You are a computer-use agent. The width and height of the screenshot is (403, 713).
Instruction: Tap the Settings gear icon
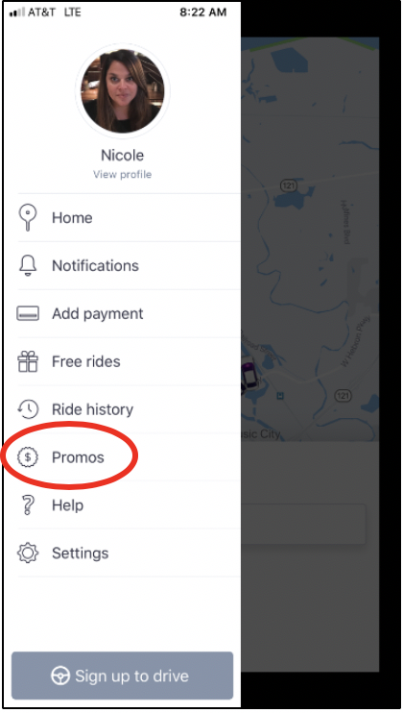click(28, 553)
